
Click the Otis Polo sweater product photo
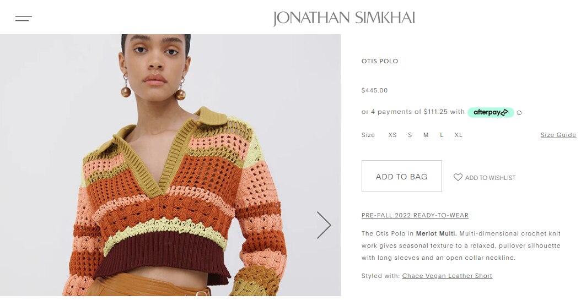pos(170,165)
